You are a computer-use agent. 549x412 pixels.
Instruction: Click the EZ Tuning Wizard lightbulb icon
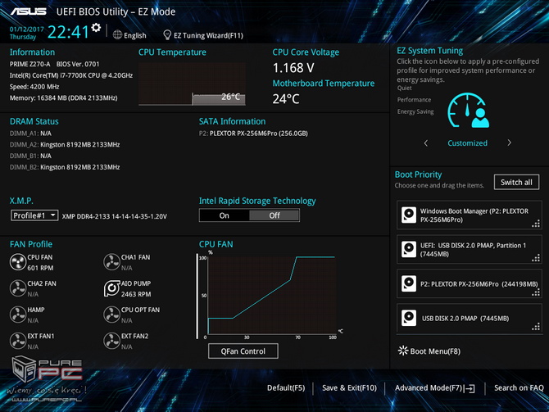pos(167,35)
